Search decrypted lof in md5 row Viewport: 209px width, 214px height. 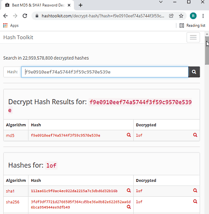tap(195, 135)
